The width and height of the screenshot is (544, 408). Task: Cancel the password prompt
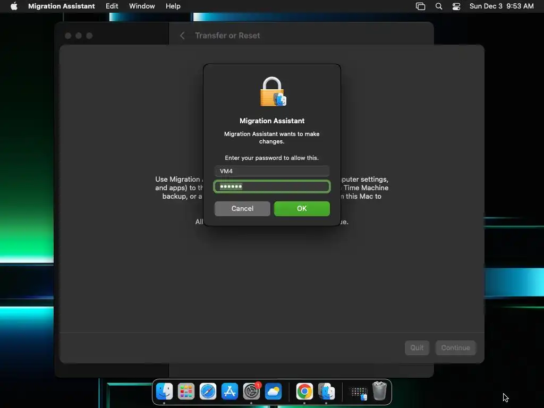242,208
